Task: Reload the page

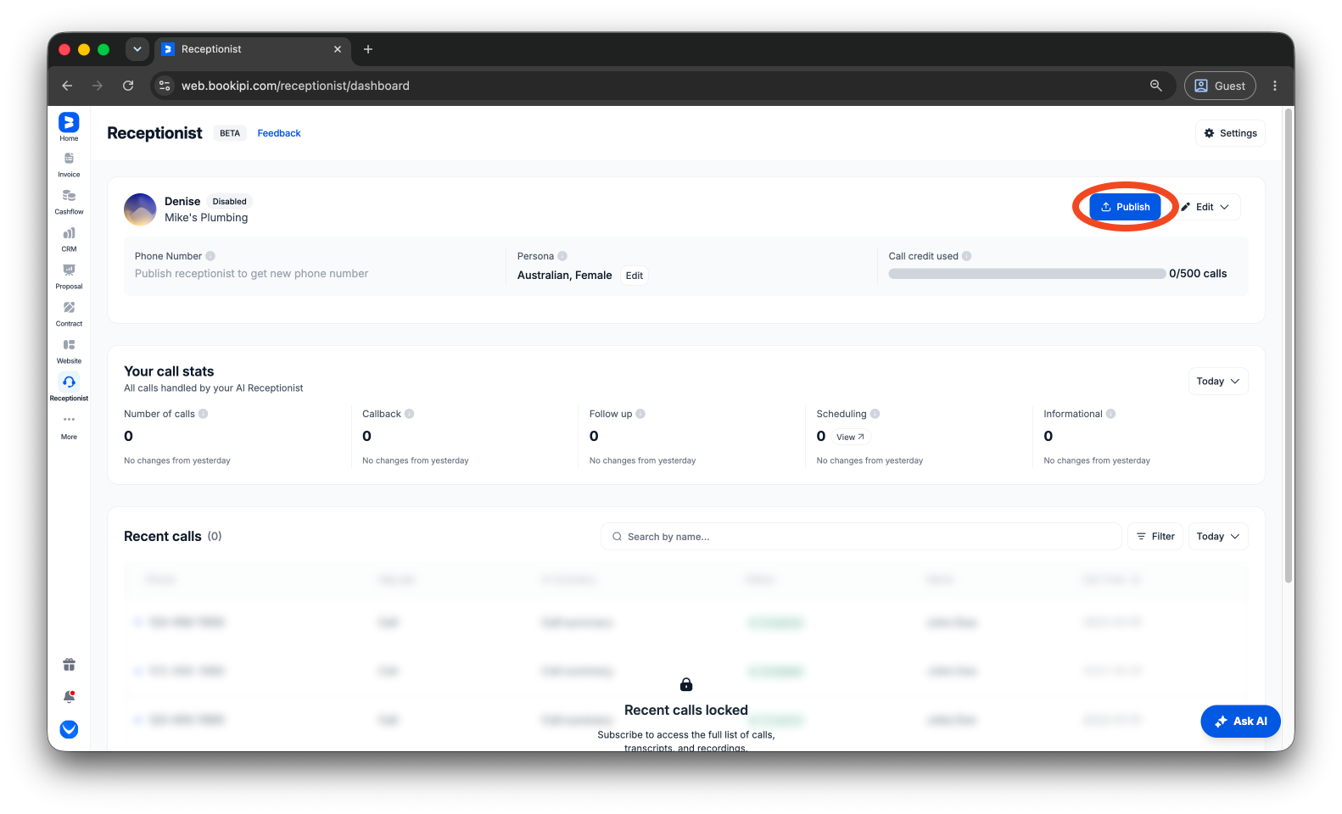Action: 128,86
